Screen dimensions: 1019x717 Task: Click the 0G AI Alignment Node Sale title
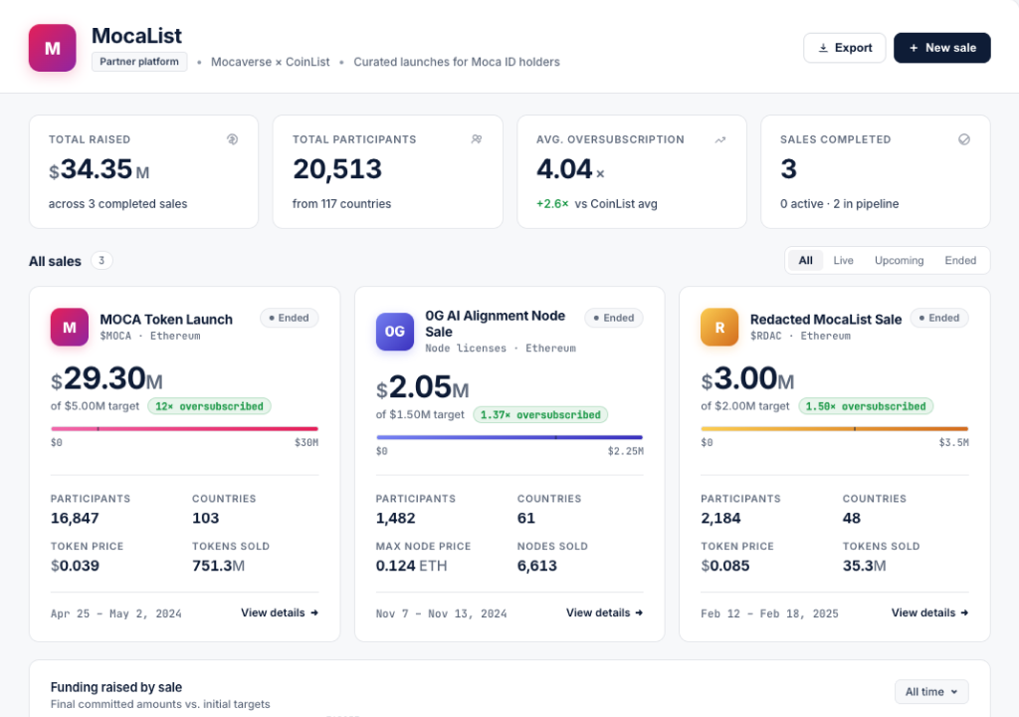(495, 324)
